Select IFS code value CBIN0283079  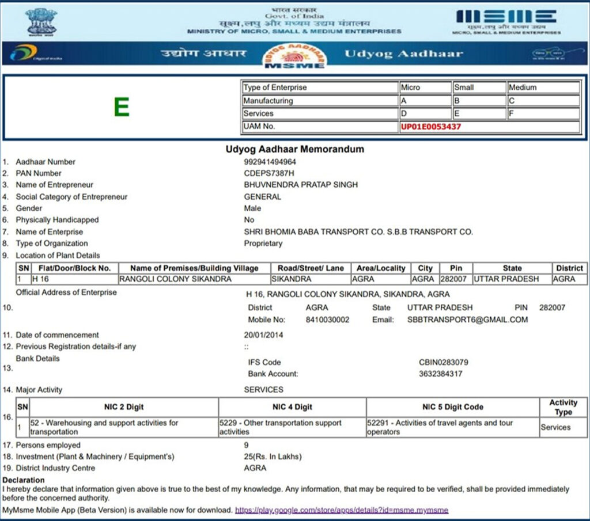coord(444,363)
